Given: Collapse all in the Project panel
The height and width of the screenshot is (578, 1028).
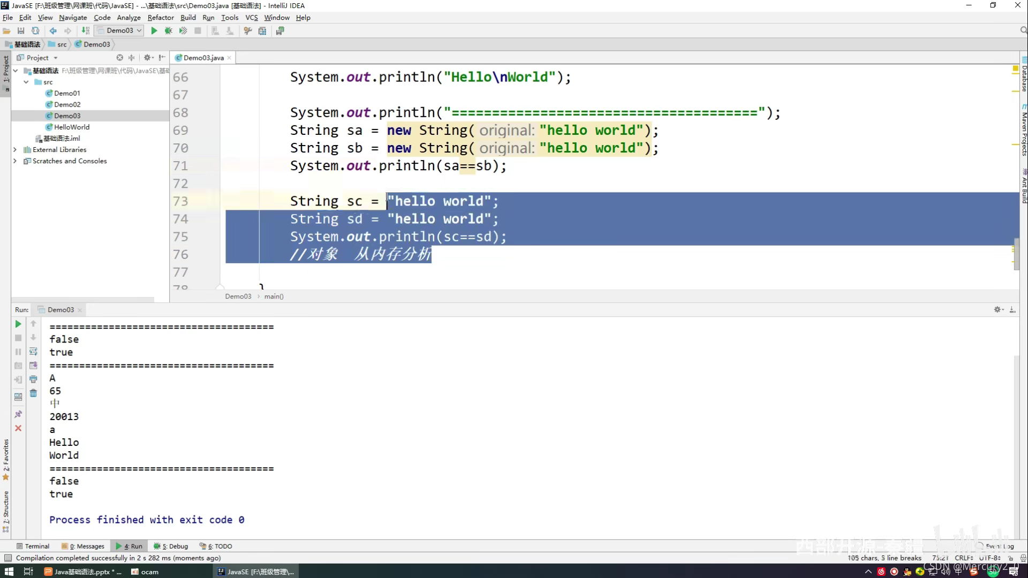Looking at the screenshot, I should [x=131, y=58].
